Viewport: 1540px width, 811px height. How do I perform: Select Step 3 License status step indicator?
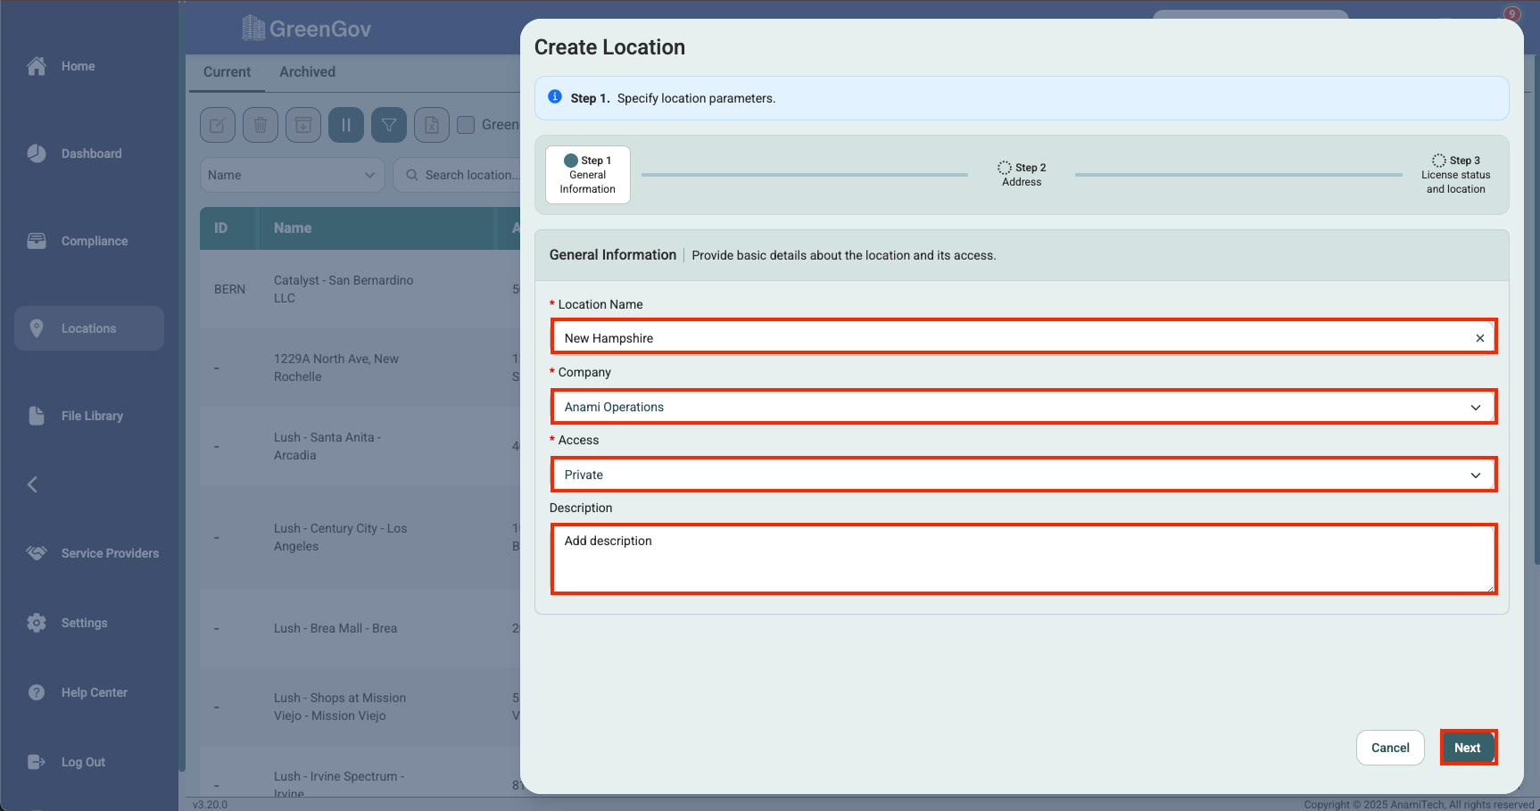[x=1455, y=175]
